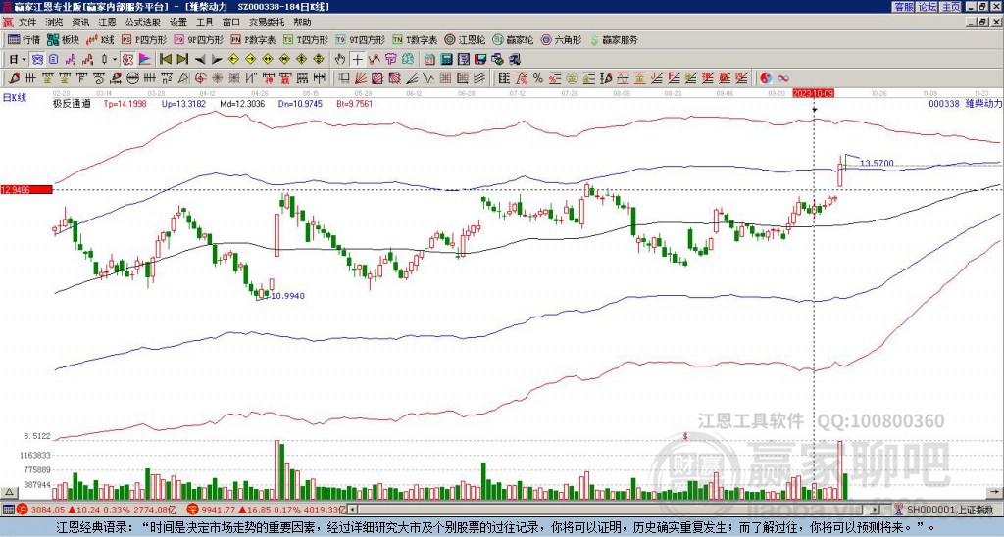This screenshot has height=537, width=1004.
Task: Open the 六角形 hexagon tool
Action: pos(561,39)
